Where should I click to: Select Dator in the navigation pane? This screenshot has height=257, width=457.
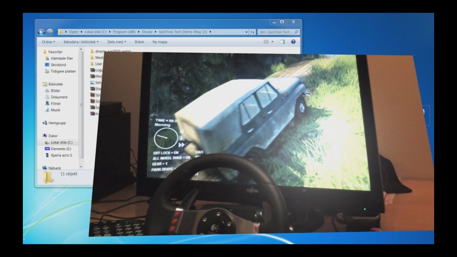click(x=53, y=136)
